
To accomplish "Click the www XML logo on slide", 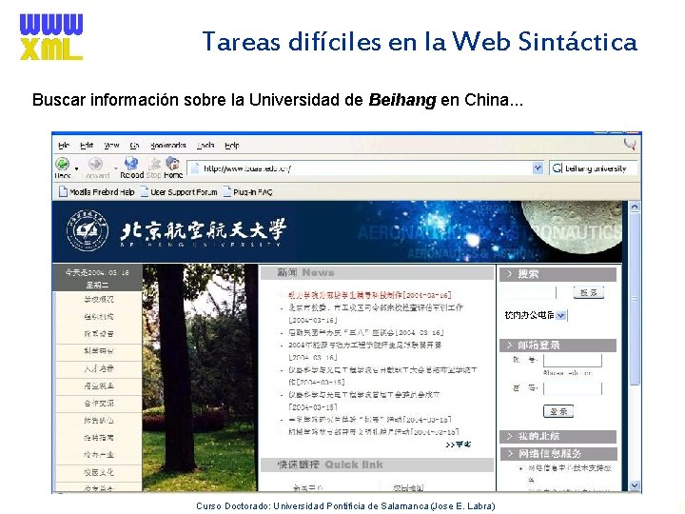I will coord(51,37).
